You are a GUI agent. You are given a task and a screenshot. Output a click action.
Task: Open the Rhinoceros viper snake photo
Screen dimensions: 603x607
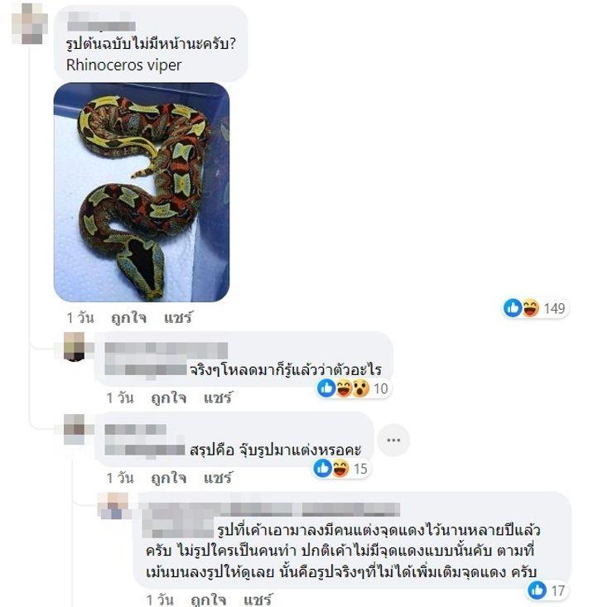[142, 192]
